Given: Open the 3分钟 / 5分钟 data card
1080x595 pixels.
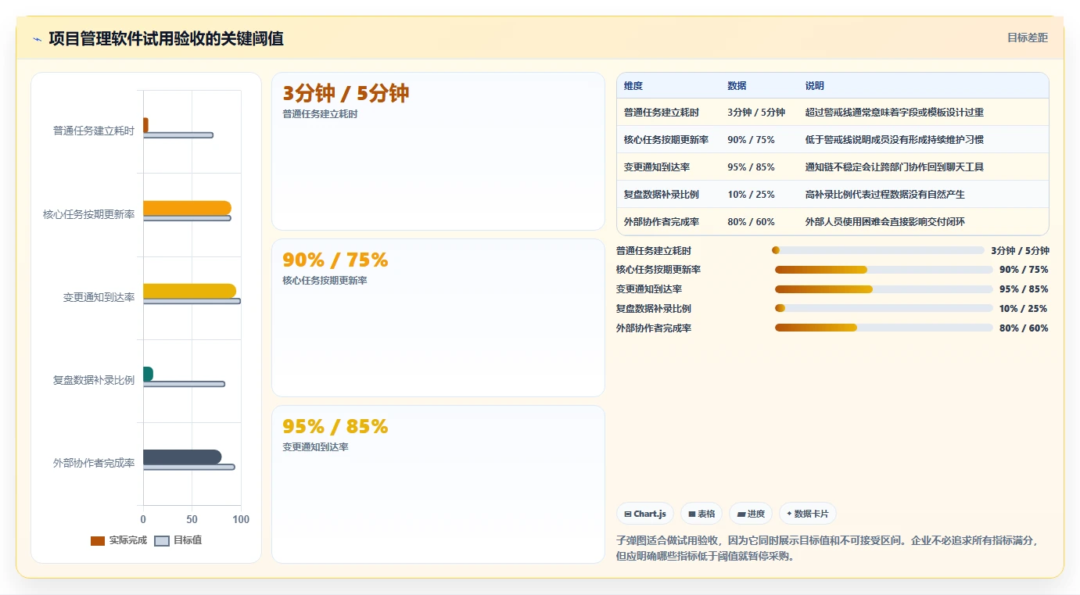Looking at the screenshot, I should click(x=438, y=151).
